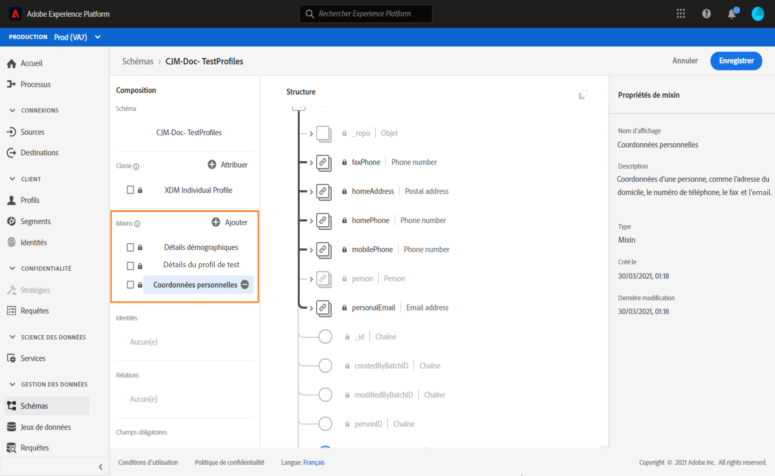Go to Segments in the sidebar
The width and height of the screenshot is (775, 476).
pyautogui.click(x=35, y=221)
